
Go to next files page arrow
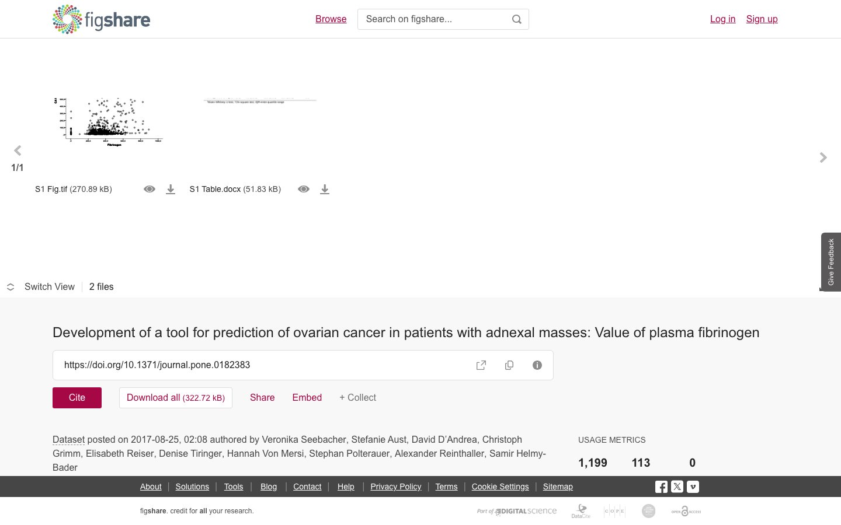(x=823, y=157)
